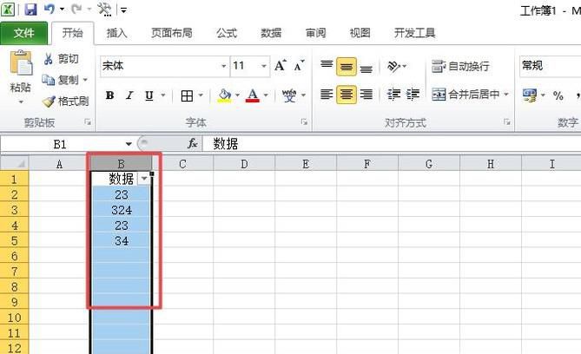Click the borders icon
This screenshot has width=581, height=354.
187,96
